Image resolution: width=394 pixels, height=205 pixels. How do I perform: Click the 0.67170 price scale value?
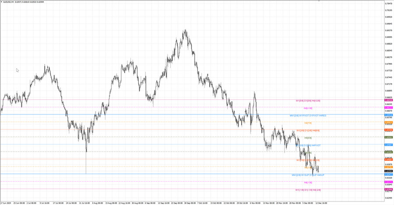(388, 84)
